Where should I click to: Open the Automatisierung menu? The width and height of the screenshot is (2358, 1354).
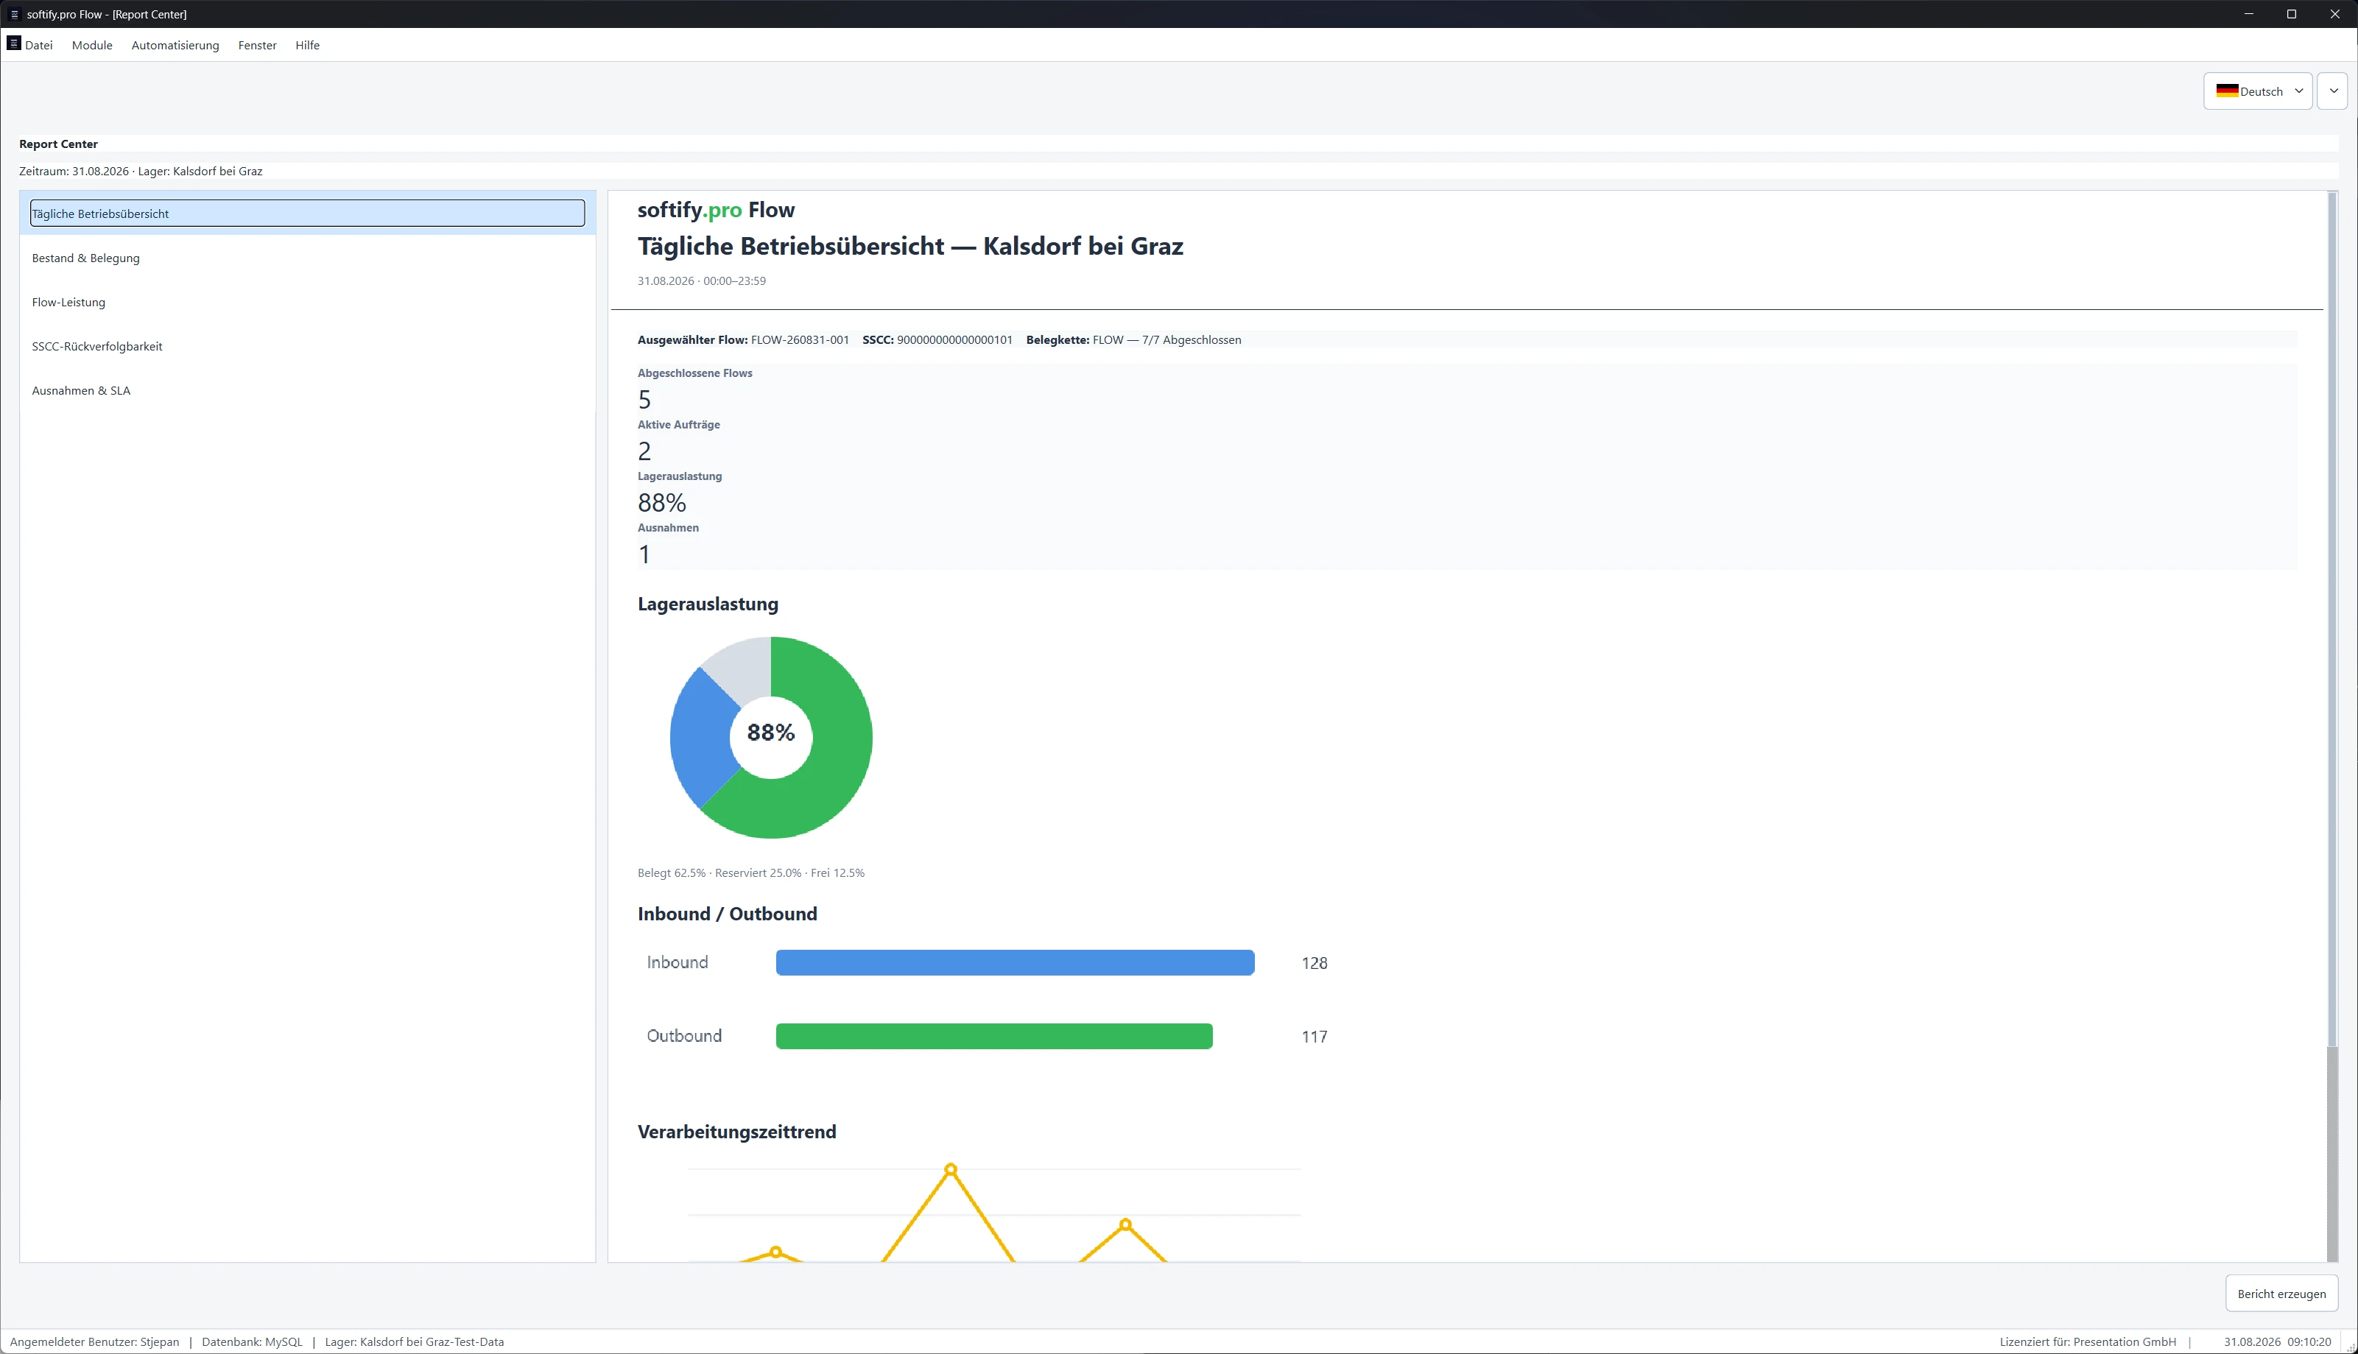175,45
